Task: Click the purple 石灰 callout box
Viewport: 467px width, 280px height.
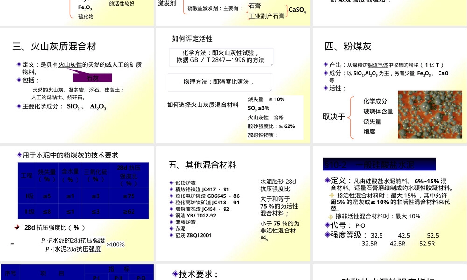Action: click(92, 77)
